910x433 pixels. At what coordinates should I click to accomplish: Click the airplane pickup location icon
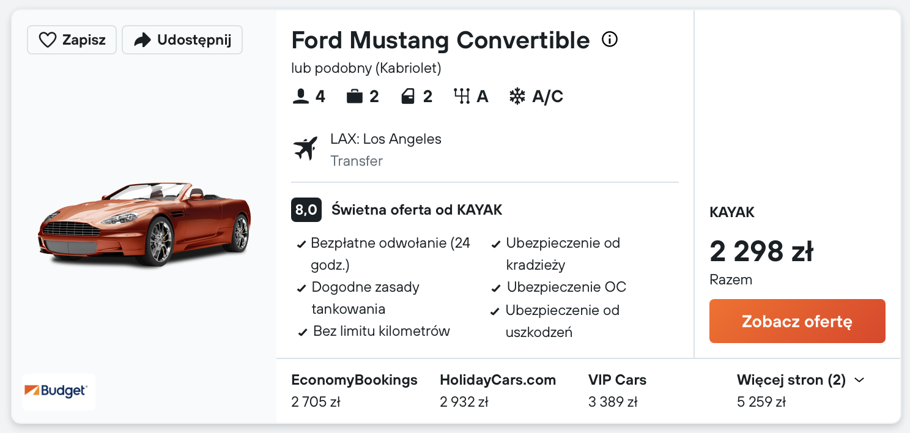pyautogui.click(x=306, y=149)
